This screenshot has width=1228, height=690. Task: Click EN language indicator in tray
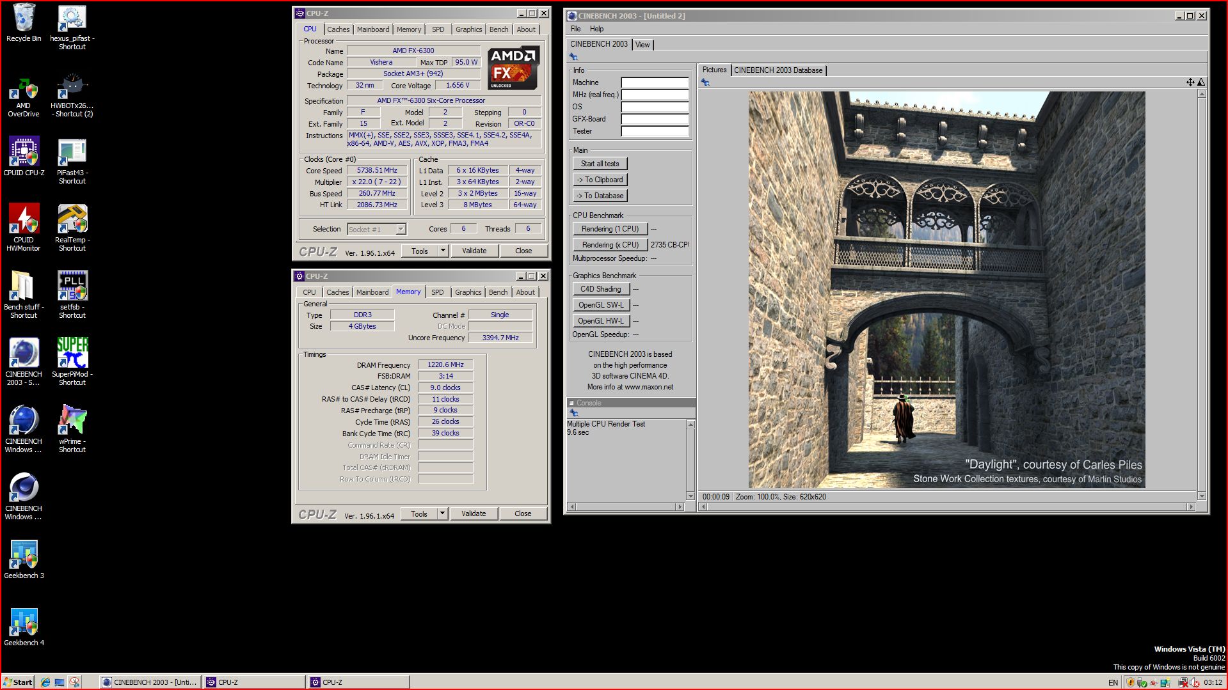(x=1113, y=683)
